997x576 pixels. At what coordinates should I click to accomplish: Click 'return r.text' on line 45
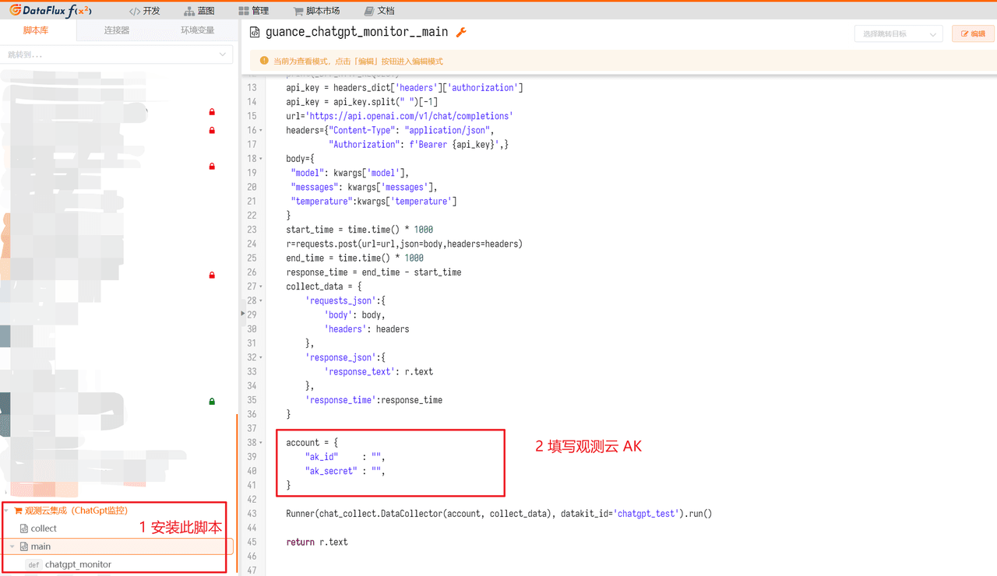[317, 542]
